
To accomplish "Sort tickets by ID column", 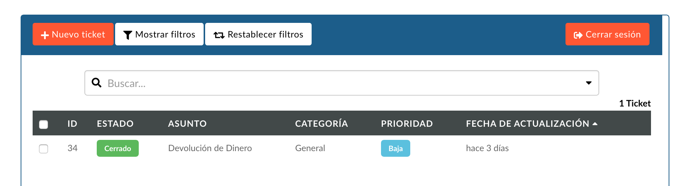I will (x=72, y=124).
